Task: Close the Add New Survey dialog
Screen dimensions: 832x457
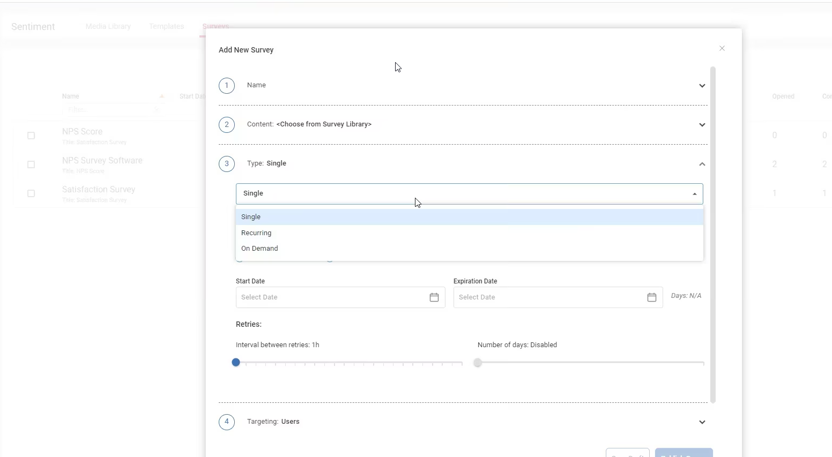Action: pyautogui.click(x=722, y=48)
